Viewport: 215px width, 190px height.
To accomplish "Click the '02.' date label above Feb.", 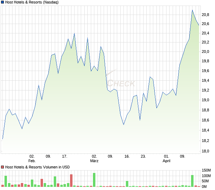I will tap(32, 157).
